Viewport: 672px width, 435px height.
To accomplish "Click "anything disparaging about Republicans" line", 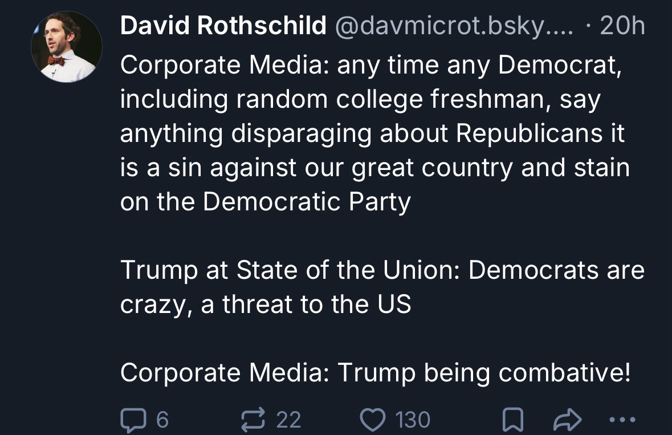I will 372,133.
